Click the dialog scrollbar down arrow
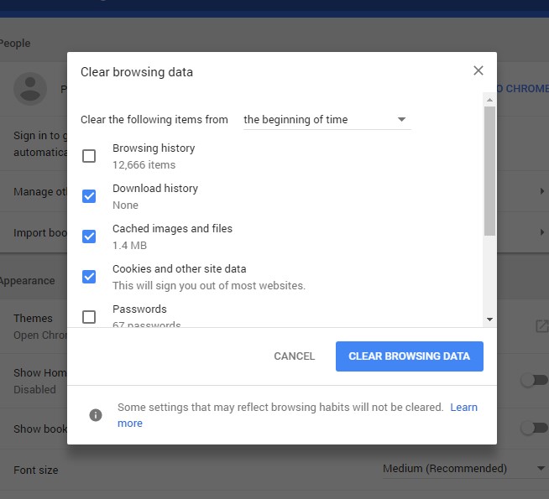The image size is (549, 499). tap(489, 320)
